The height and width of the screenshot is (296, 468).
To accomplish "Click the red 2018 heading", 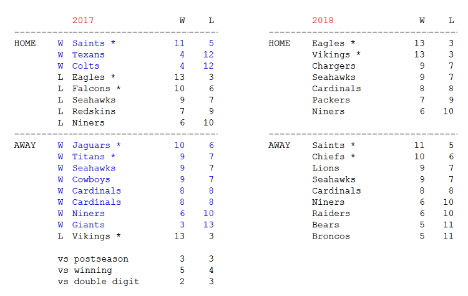I will [323, 21].
